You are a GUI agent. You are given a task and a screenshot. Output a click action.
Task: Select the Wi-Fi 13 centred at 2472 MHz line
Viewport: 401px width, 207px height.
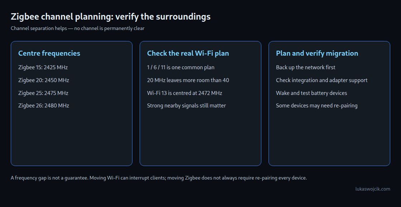(x=185, y=93)
